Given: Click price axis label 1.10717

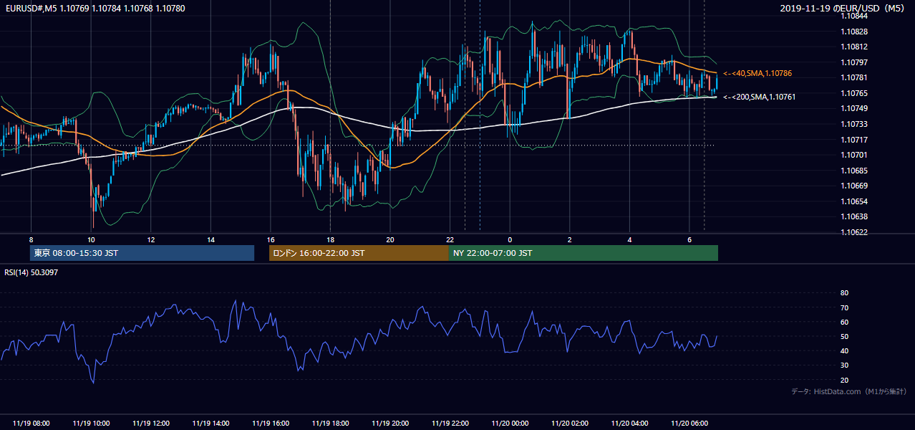Looking at the screenshot, I should pyautogui.click(x=855, y=140).
